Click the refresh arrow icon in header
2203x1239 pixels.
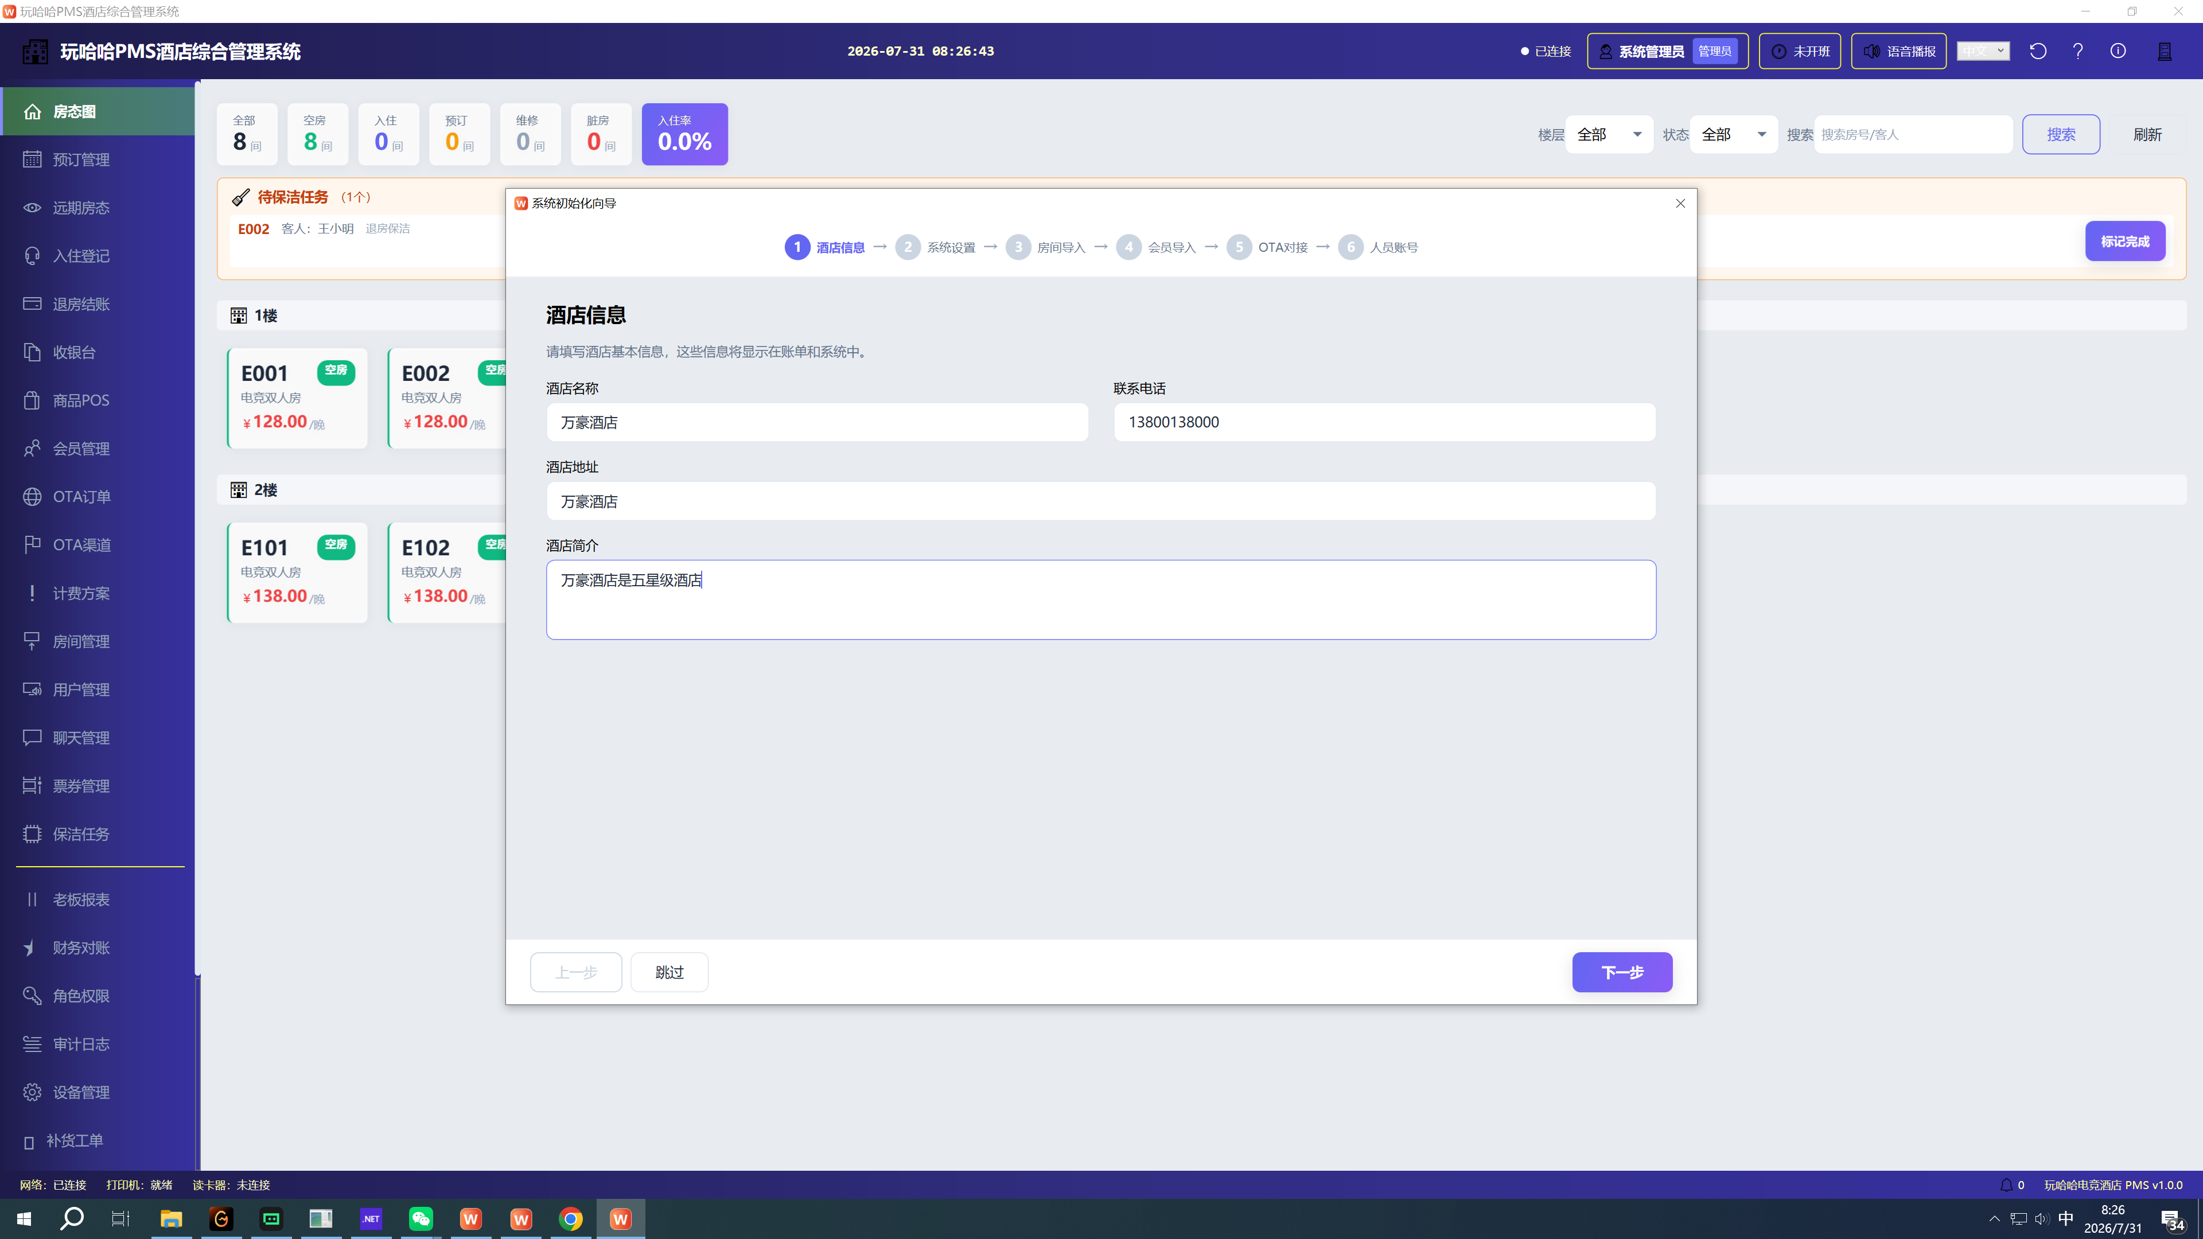coord(2038,51)
